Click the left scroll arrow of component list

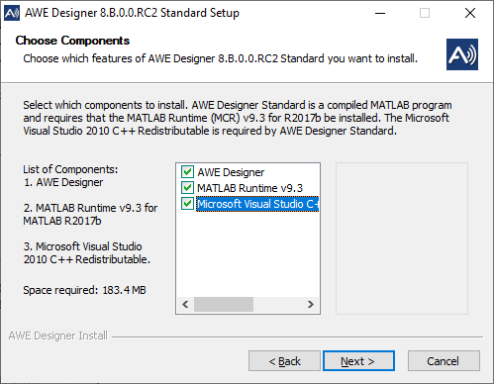tap(185, 304)
